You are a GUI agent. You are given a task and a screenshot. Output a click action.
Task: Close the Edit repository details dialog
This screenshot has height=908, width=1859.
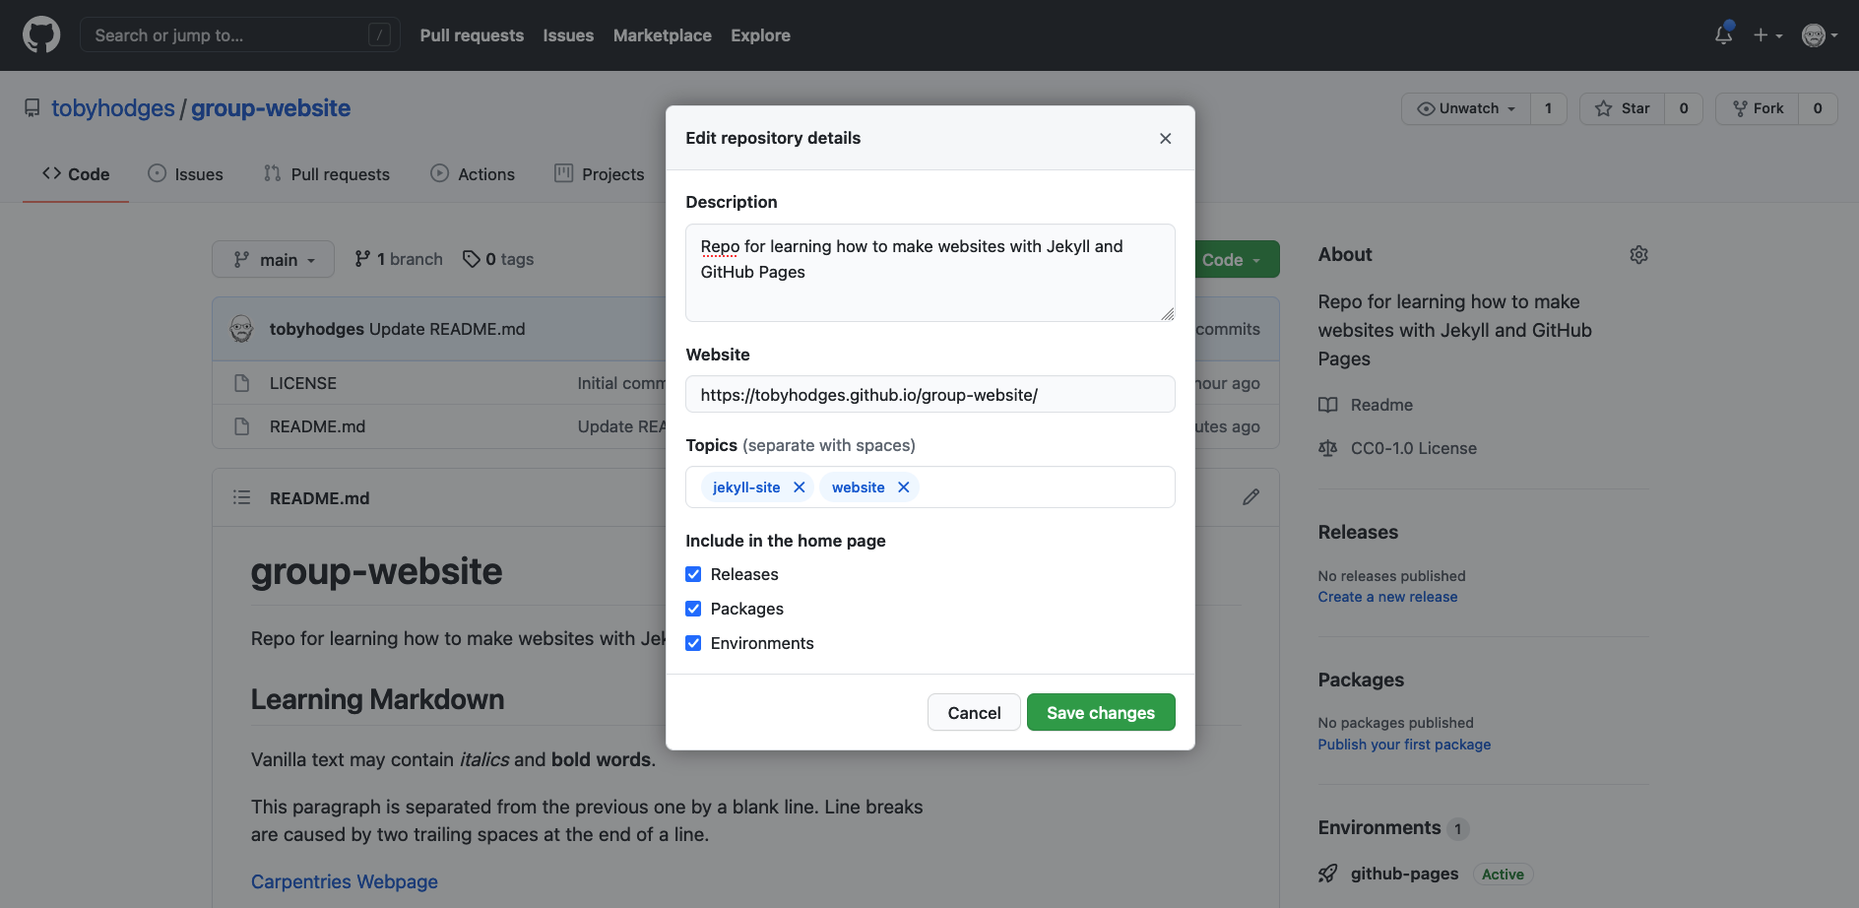tap(1165, 138)
